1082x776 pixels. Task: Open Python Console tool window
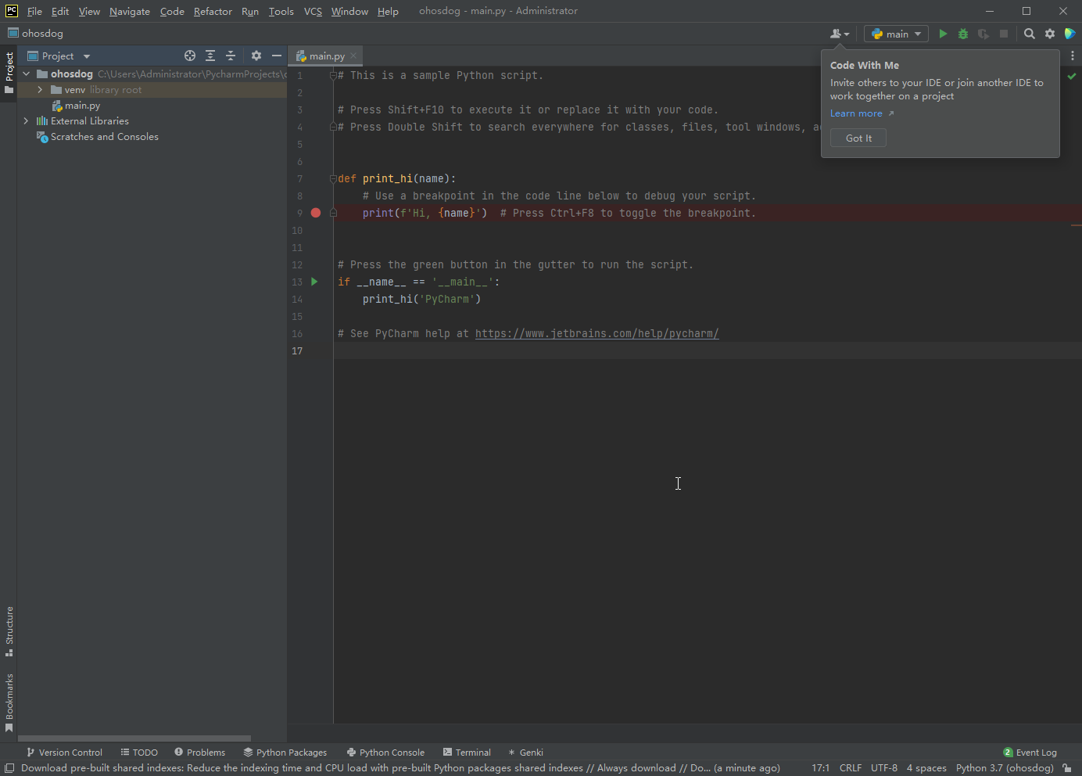pyautogui.click(x=385, y=753)
